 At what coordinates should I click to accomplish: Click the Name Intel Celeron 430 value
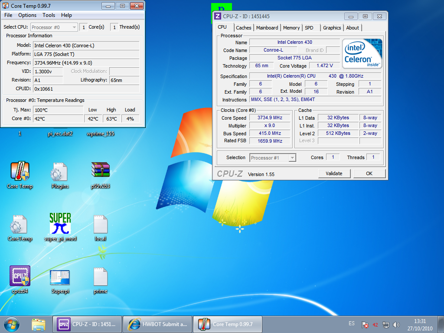click(294, 42)
